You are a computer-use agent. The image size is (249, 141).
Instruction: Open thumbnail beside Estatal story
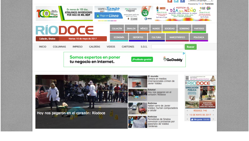click(138, 95)
